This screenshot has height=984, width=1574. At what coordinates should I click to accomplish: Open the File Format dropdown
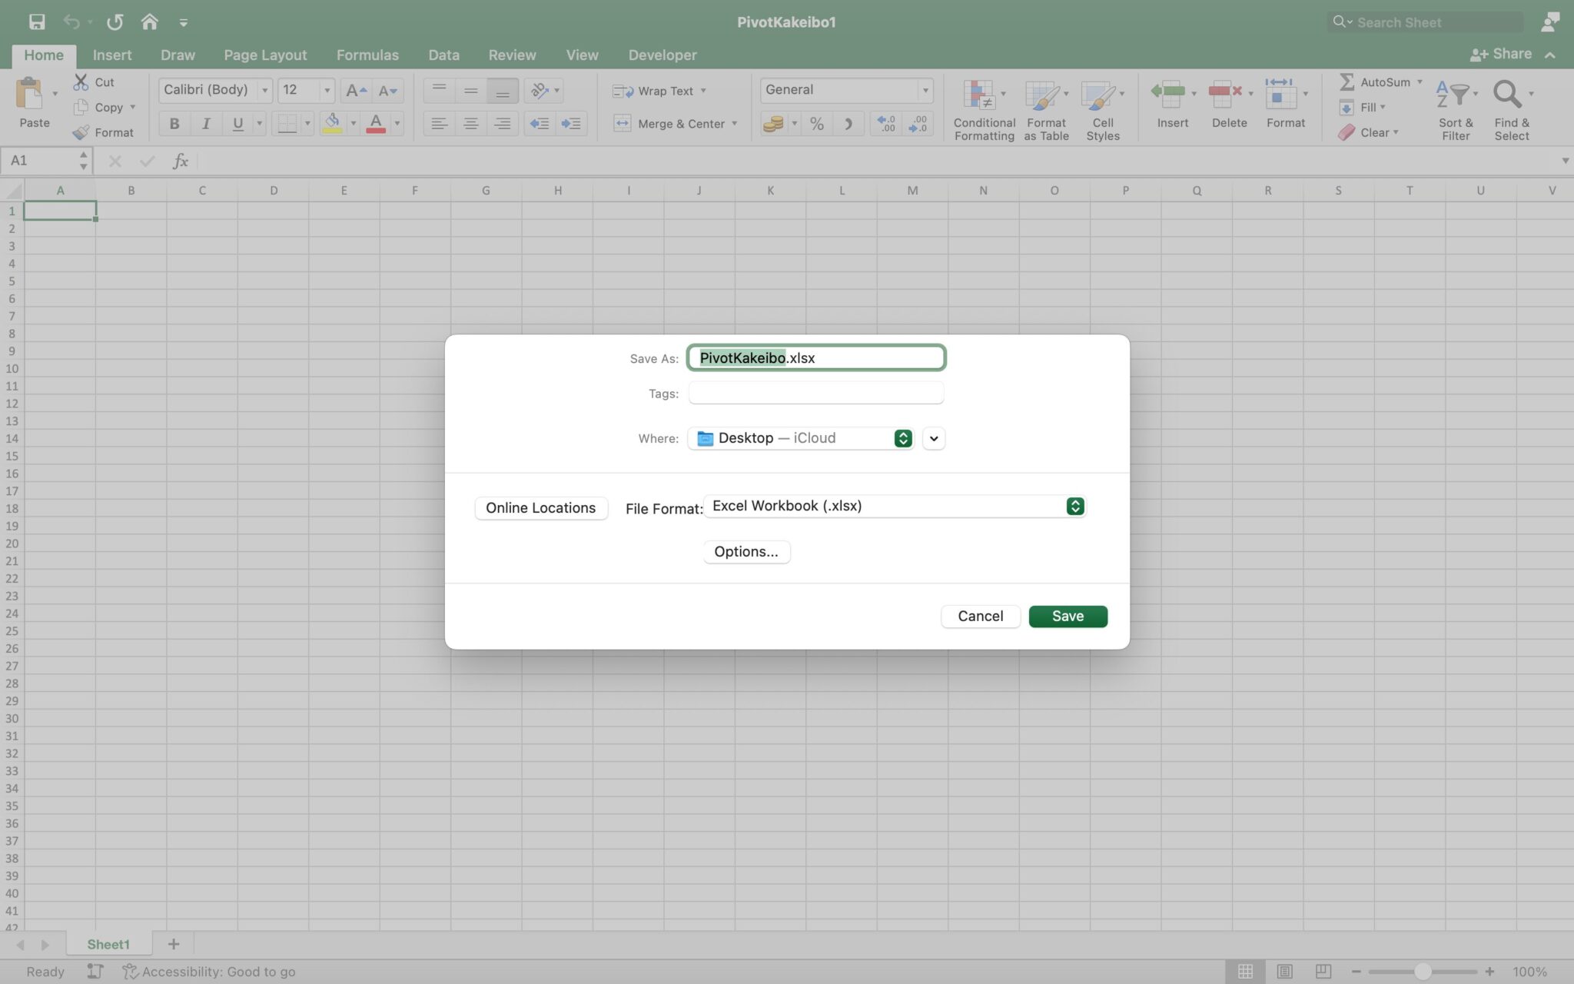coord(1074,506)
